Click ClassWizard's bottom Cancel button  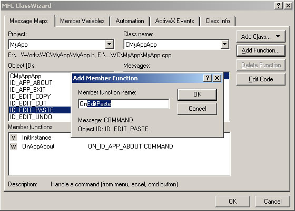coord(272,202)
